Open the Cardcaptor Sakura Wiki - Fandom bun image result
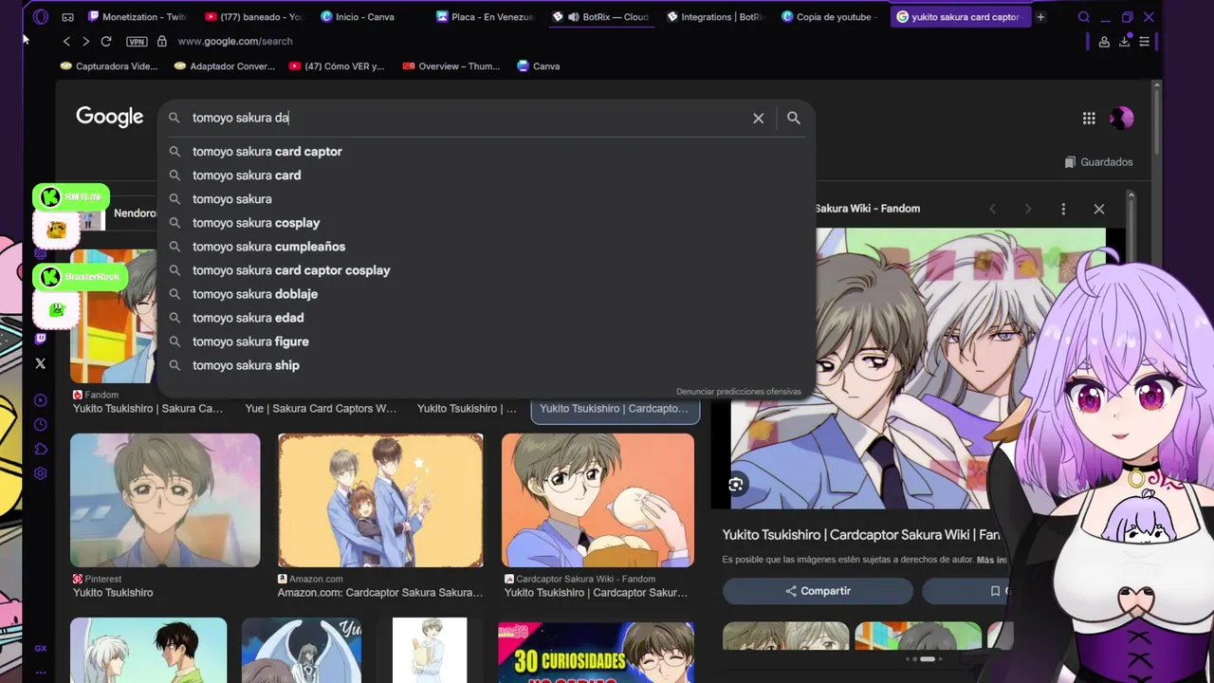The image size is (1214, 683). 598,500
